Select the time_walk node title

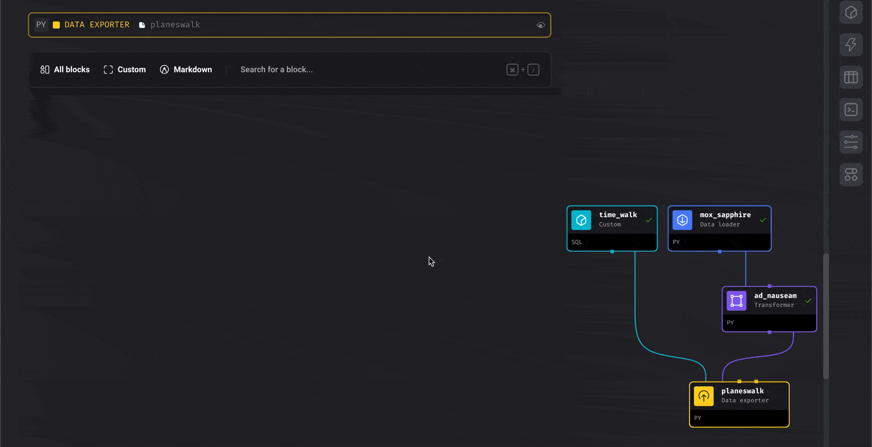click(618, 215)
